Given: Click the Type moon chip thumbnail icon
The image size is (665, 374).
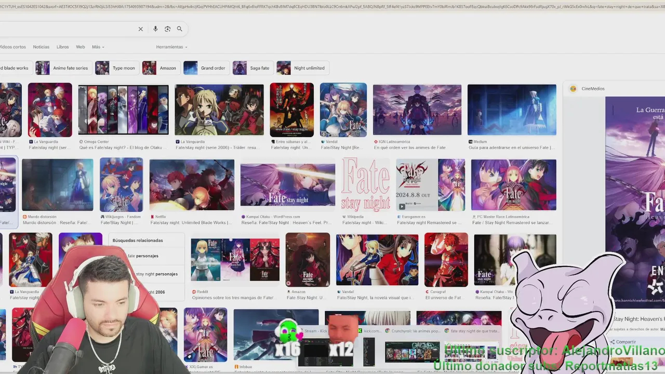Looking at the screenshot, I should pyautogui.click(x=102, y=68).
